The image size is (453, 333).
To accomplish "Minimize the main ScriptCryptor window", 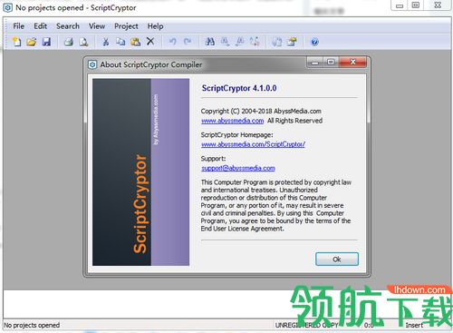I will tap(400, 5).
